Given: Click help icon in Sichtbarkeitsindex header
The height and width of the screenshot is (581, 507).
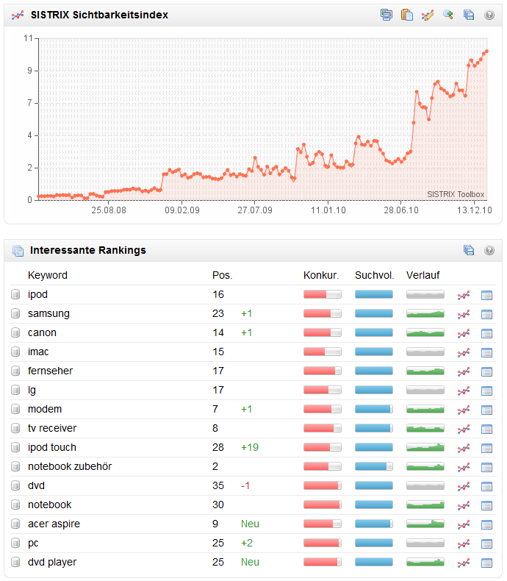Looking at the screenshot, I should tap(489, 15).
